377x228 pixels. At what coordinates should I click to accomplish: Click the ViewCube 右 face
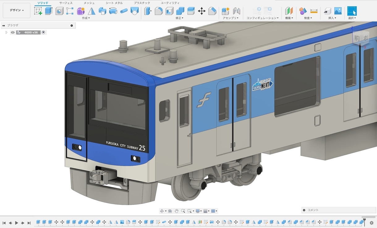pyautogui.click(x=366, y=38)
